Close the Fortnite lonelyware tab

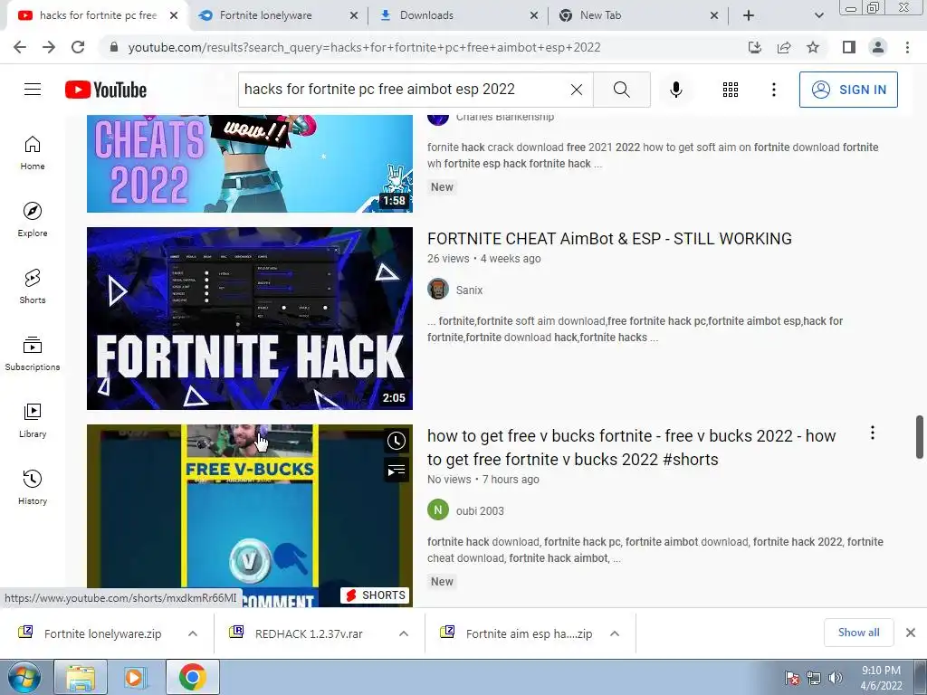[x=354, y=15]
